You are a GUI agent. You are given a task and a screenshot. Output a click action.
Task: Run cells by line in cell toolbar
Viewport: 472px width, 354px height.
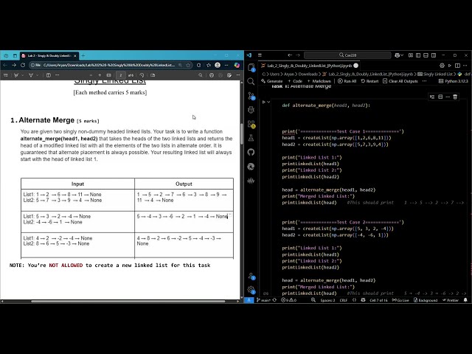[432, 97]
